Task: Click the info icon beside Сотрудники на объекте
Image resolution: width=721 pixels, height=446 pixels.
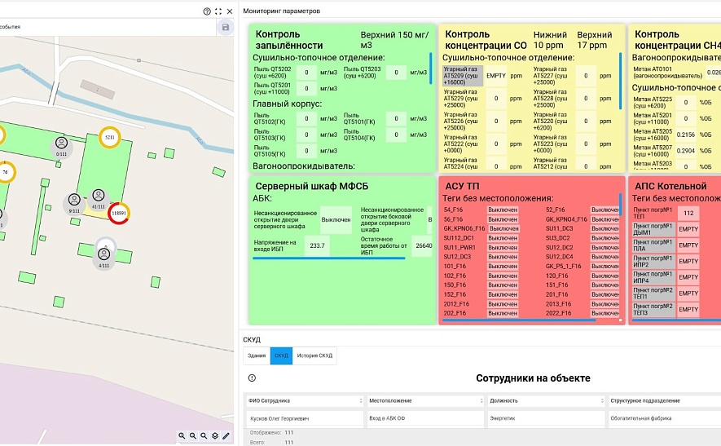Action: pos(252,378)
